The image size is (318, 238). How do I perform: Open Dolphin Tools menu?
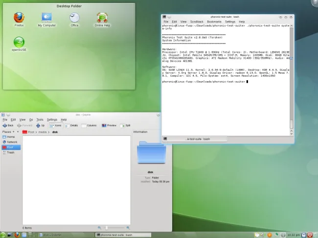[40, 120]
